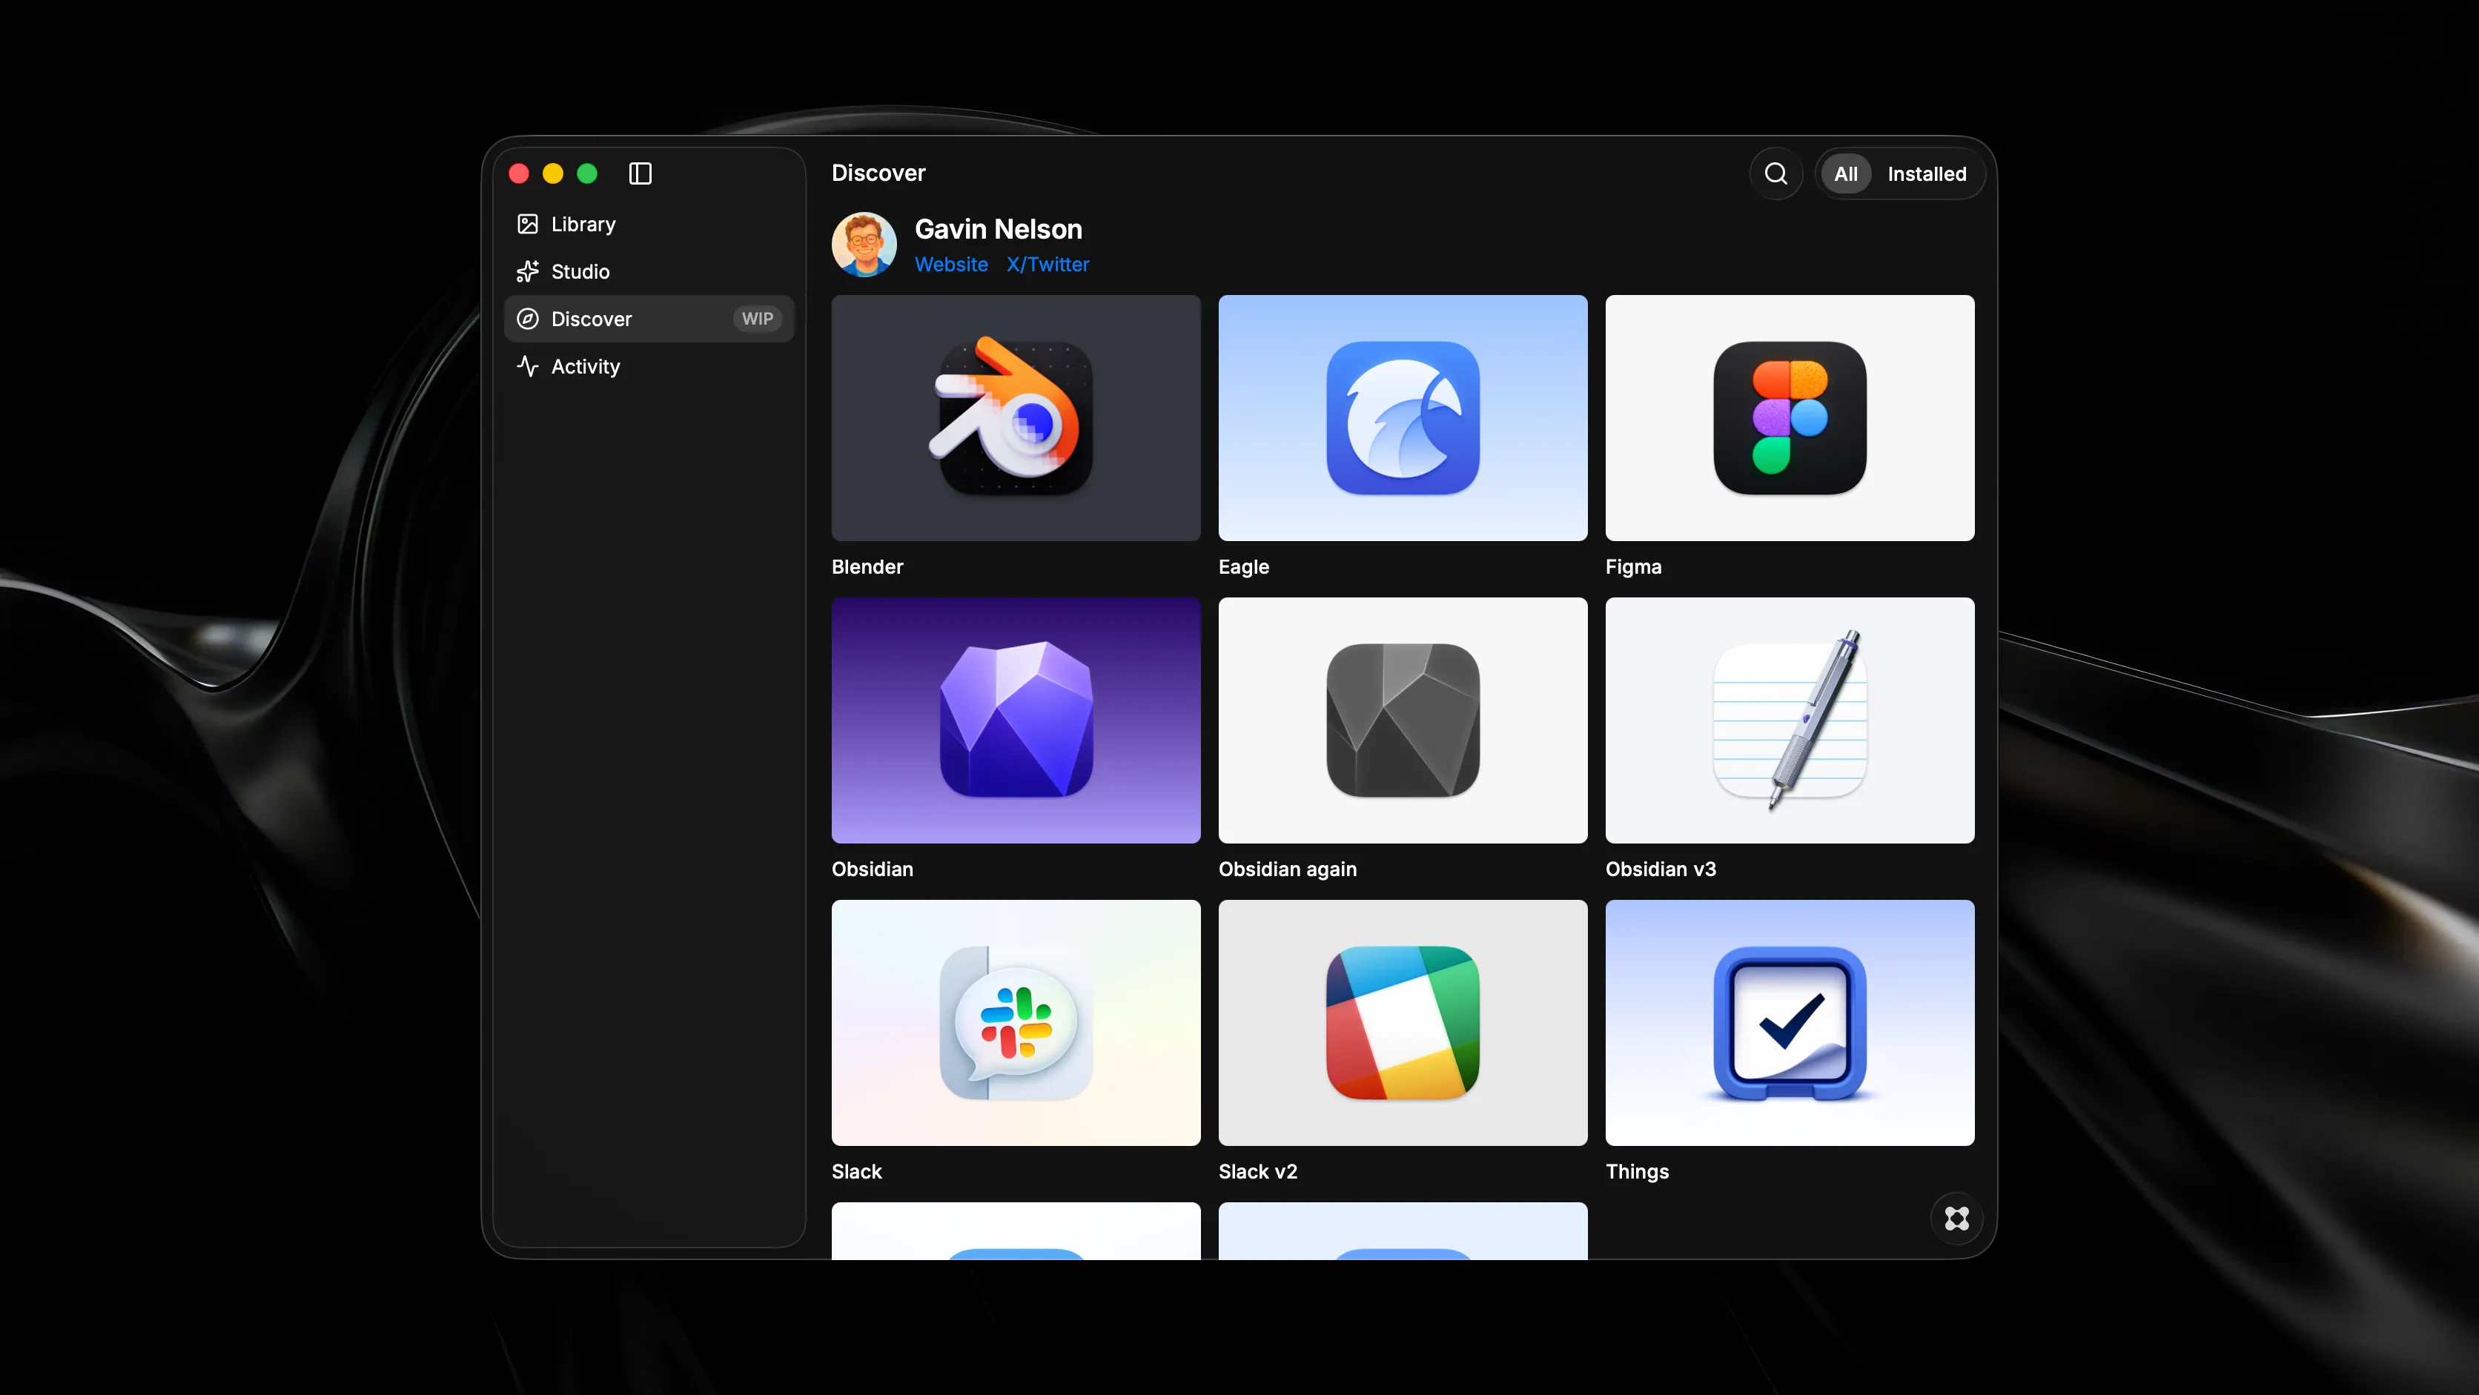The width and height of the screenshot is (2479, 1395).
Task: Click the Slack v2 label text
Action: tap(1257, 1171)
